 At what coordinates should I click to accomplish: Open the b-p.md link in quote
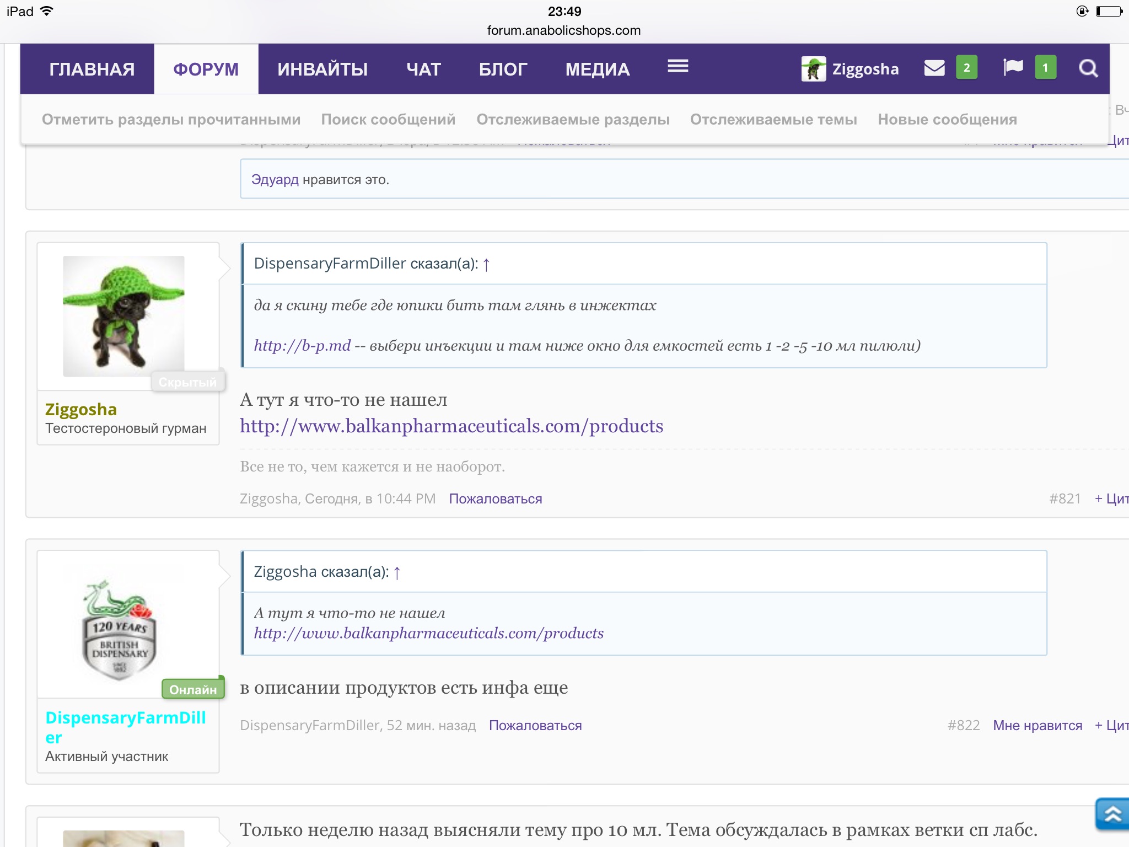point(302,346)
